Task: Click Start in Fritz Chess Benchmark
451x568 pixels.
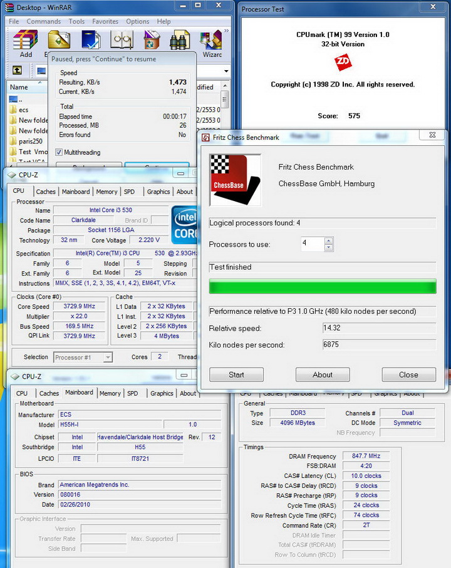Action: 236,374
